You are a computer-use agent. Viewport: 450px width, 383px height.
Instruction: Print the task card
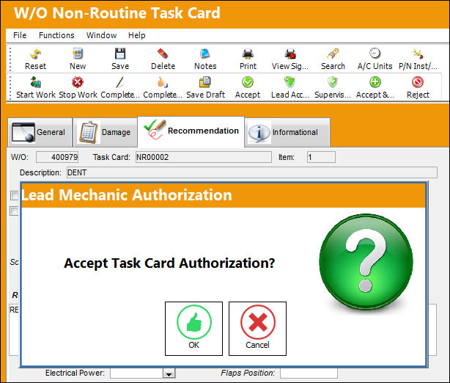pos(248,54)
